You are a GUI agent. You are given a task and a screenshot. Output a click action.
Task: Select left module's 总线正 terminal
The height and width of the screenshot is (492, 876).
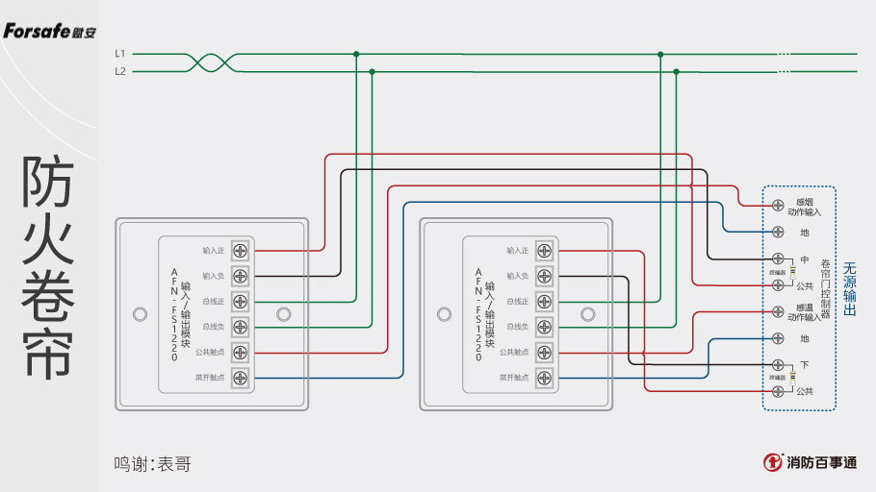click(240, 302)
